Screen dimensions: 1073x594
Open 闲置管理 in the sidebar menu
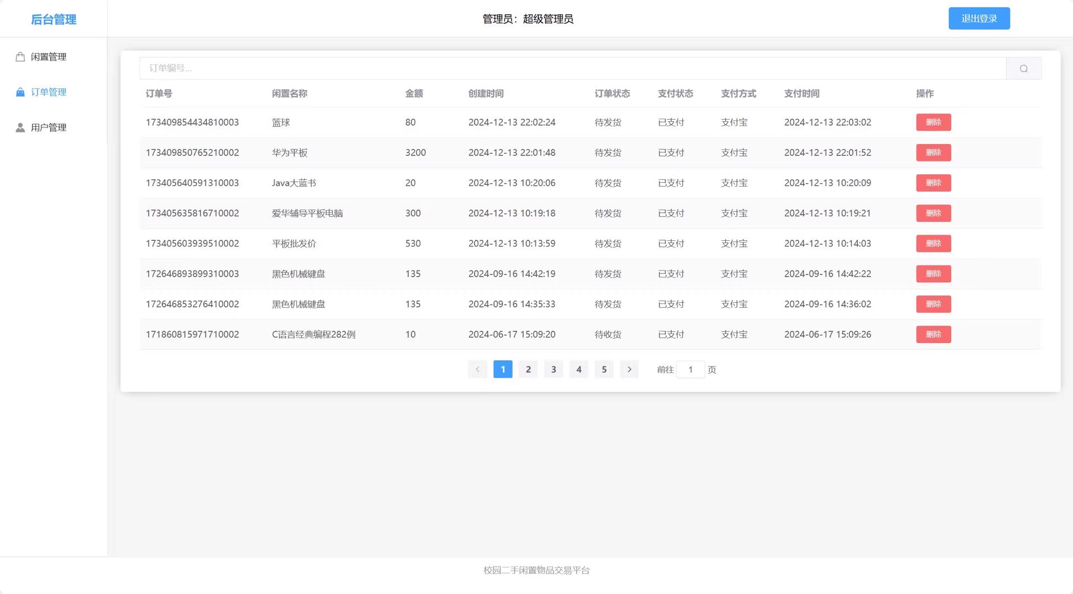(49, 57)
